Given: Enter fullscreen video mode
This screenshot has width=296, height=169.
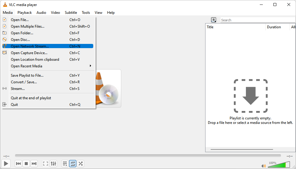Looking at the screenshot, I should [46, 164].
